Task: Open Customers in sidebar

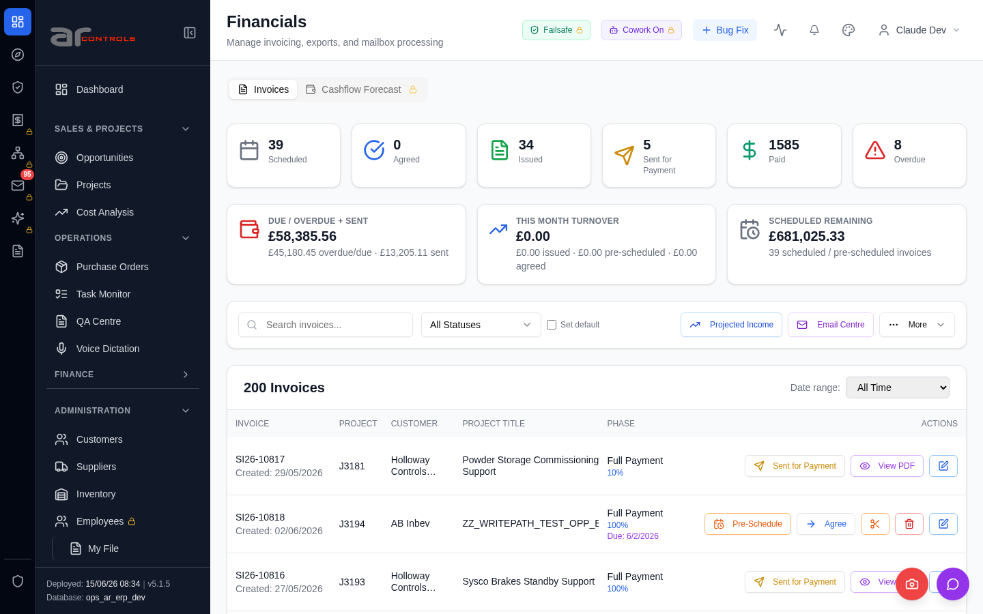Action: (123, 439)
